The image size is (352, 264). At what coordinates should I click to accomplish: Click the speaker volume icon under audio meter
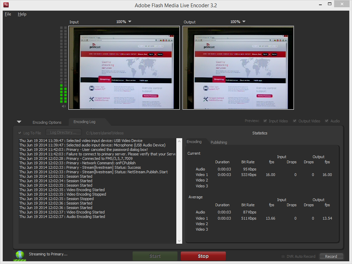(x=64, y=106)
